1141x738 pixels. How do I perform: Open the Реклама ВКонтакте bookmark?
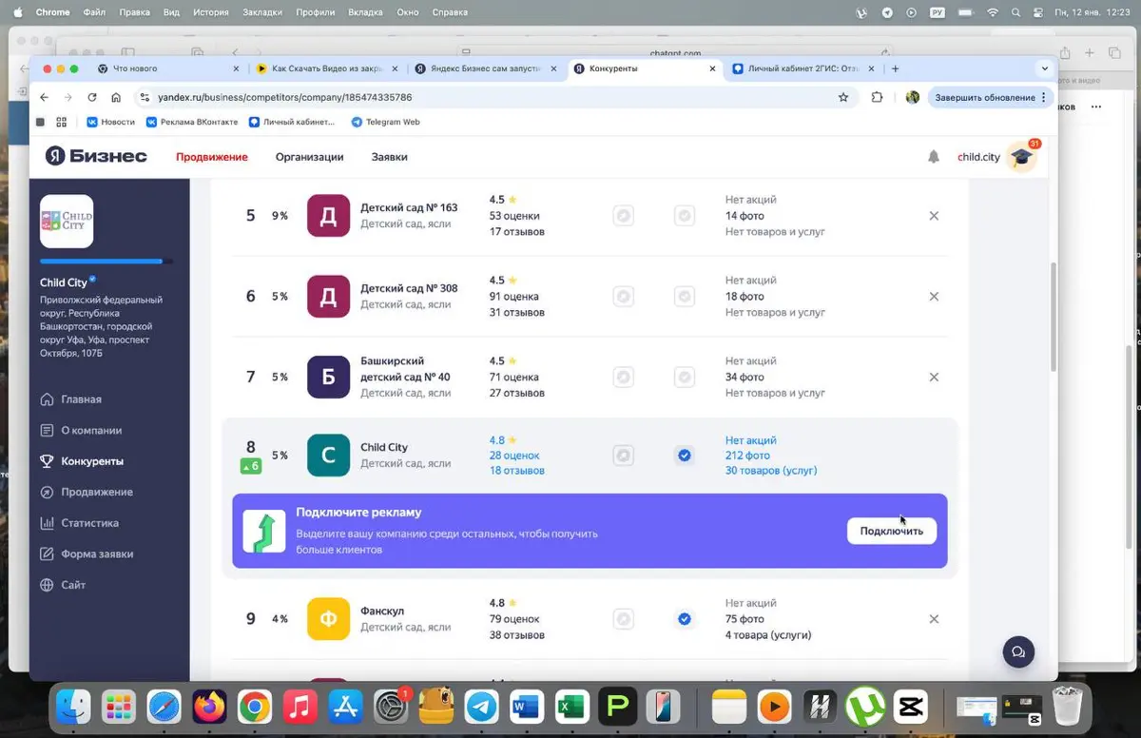[191, 122]
